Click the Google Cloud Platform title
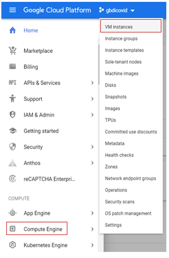 [x=57, y=10]
